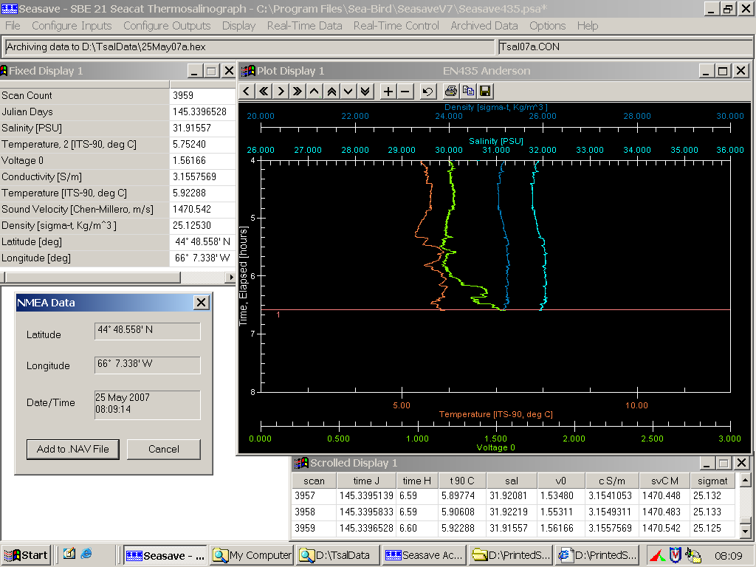Viewport: 756px width, 567px height.
Task: Click the Fixed Display horizontal scrollbar thumb
Action: [92, 278]
